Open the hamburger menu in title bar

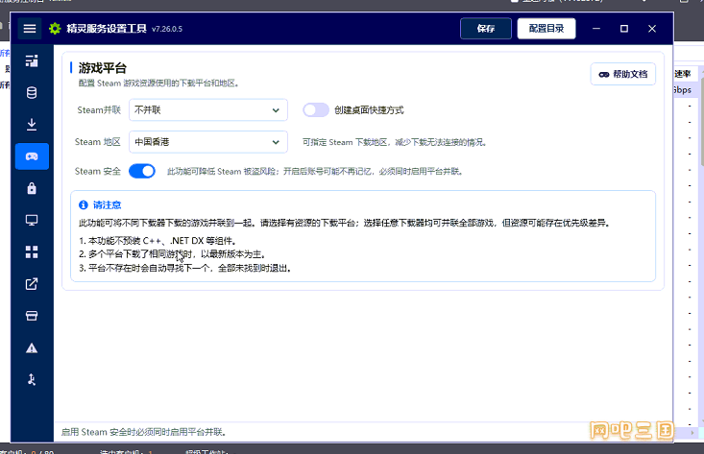(x=30, y=29)
